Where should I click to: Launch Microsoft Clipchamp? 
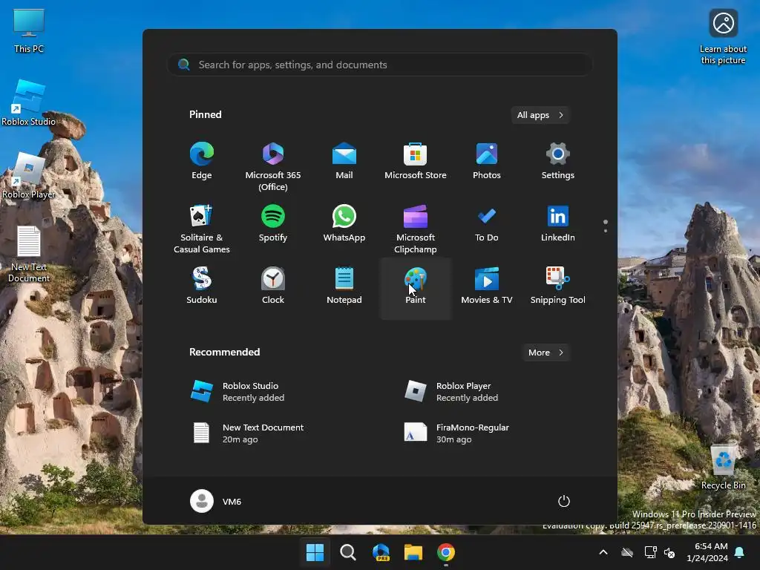point(416,229)
